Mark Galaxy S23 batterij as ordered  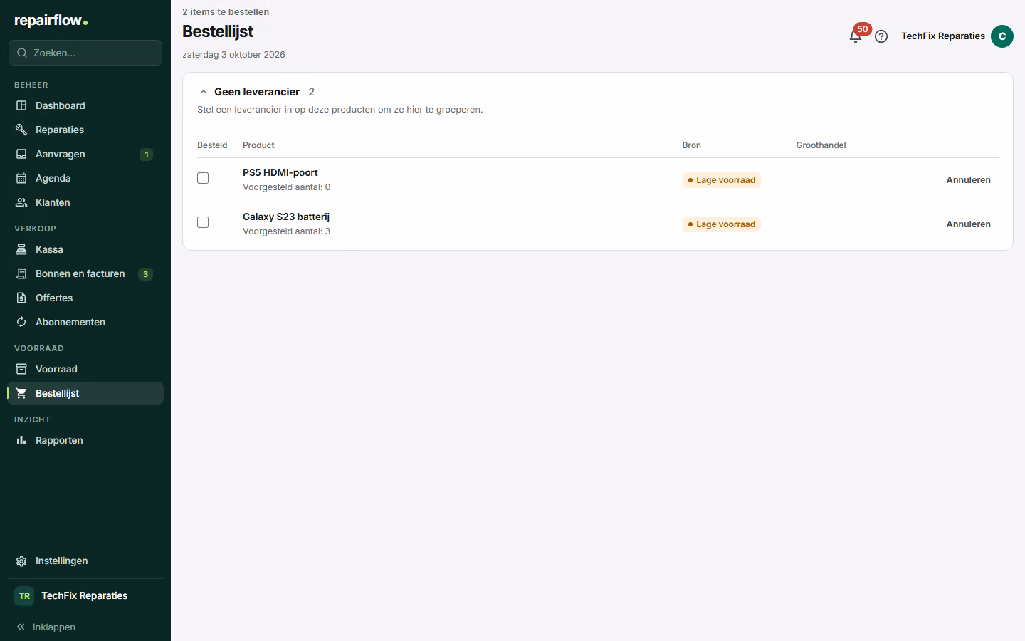[203, 222]
